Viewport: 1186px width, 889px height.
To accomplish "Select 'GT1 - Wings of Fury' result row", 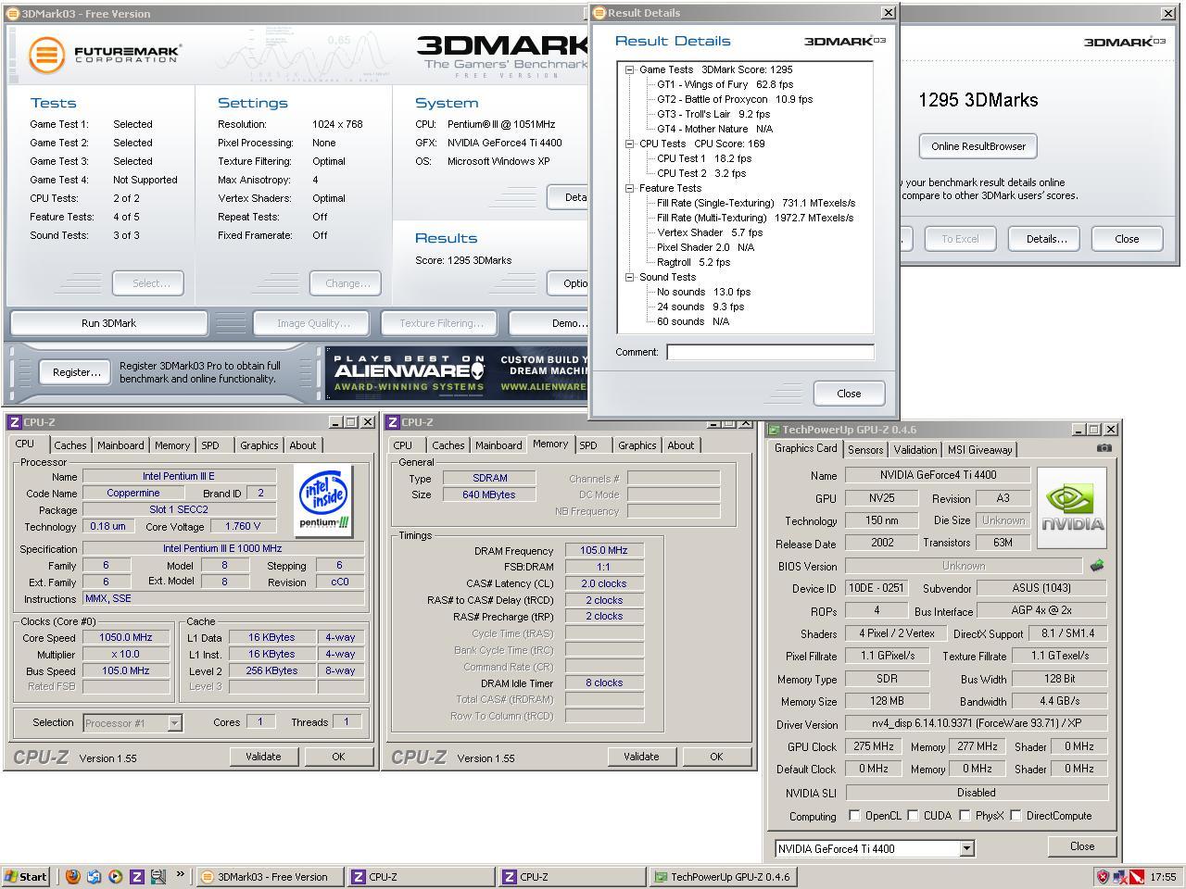I will (x=725, y=84).
